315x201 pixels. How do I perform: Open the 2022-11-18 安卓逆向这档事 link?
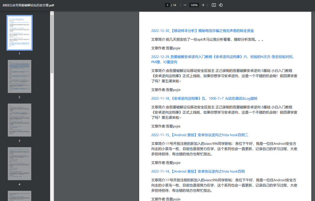[x=204, y=99]
